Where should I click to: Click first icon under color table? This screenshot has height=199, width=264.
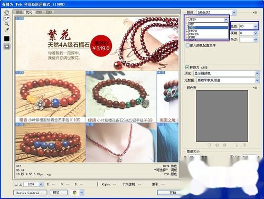[209, 145]
